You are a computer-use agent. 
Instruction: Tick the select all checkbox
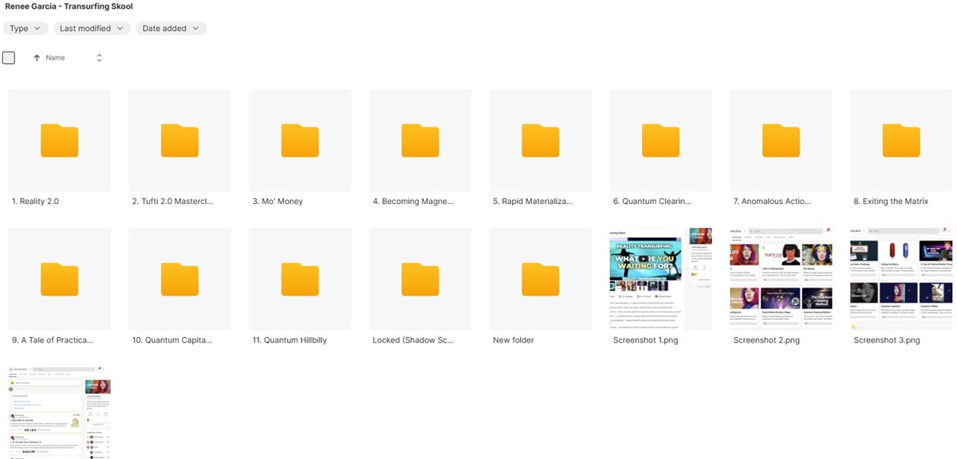[x=9, y=57]
